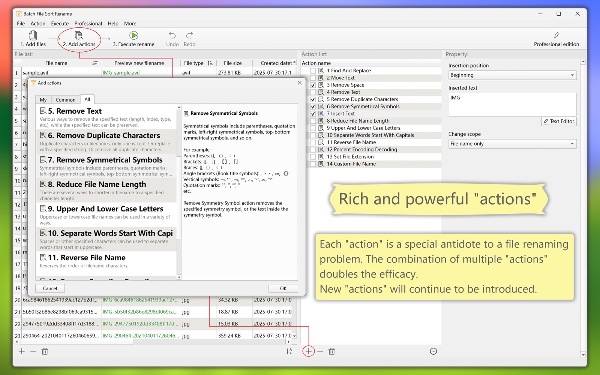Image resolution: width=600 pixels, height=375 pixels.
Task: Expand the Change scope dropdown
Action: point(512,144)
